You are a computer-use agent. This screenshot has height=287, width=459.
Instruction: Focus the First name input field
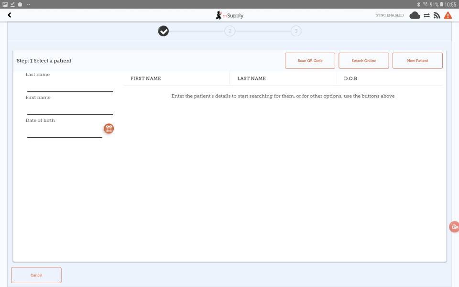click(69, 109)
